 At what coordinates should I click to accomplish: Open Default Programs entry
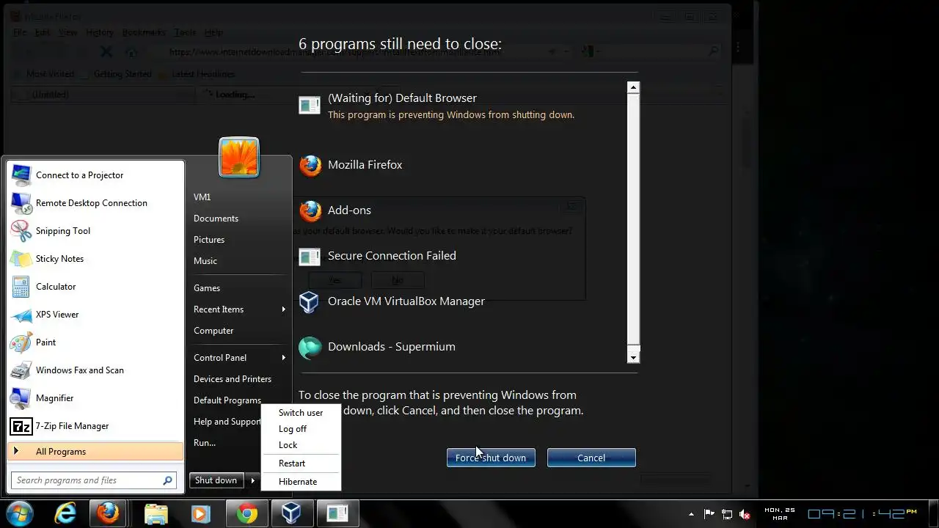227,400
